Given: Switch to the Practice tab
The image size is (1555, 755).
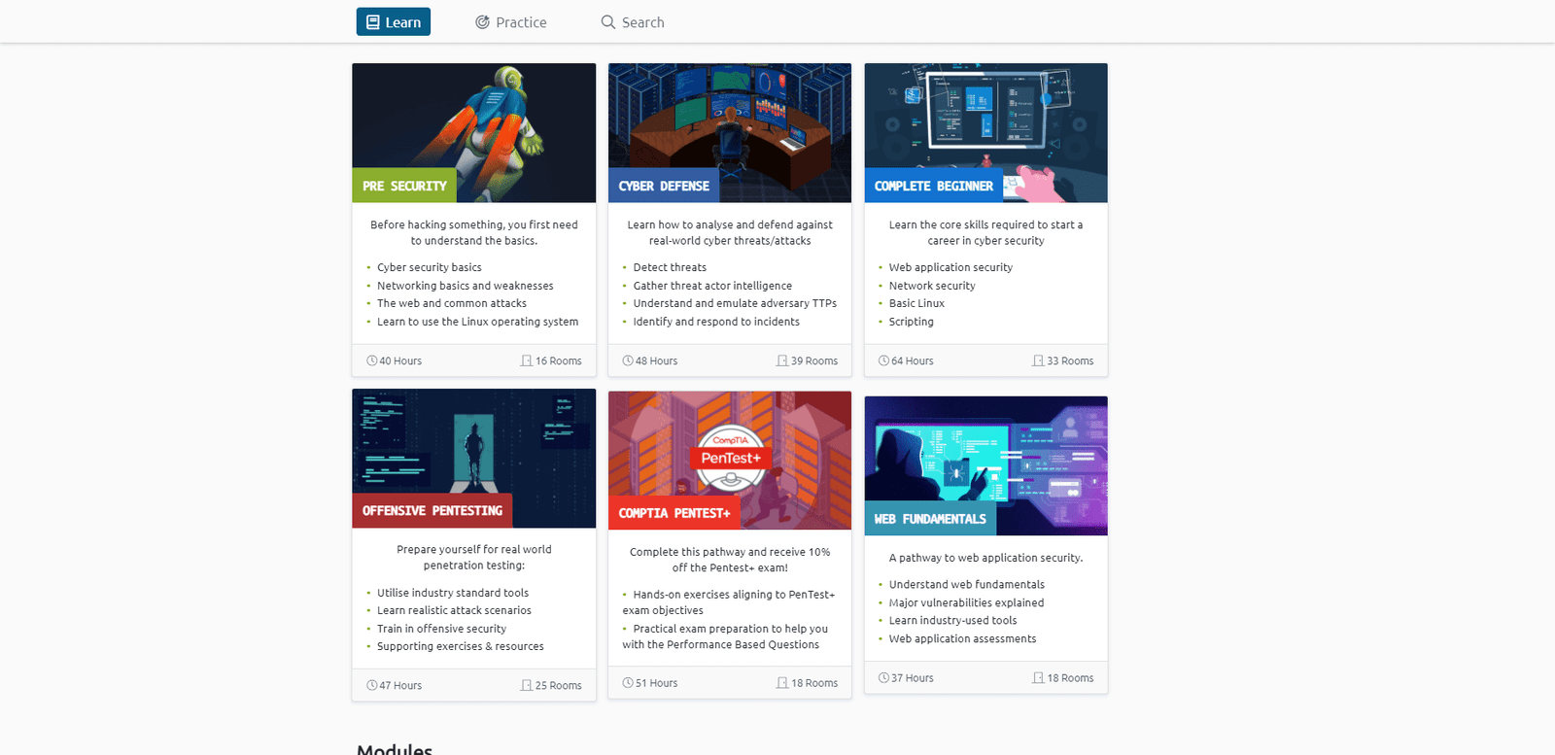Looking at the screenshot, I should 511,22.
